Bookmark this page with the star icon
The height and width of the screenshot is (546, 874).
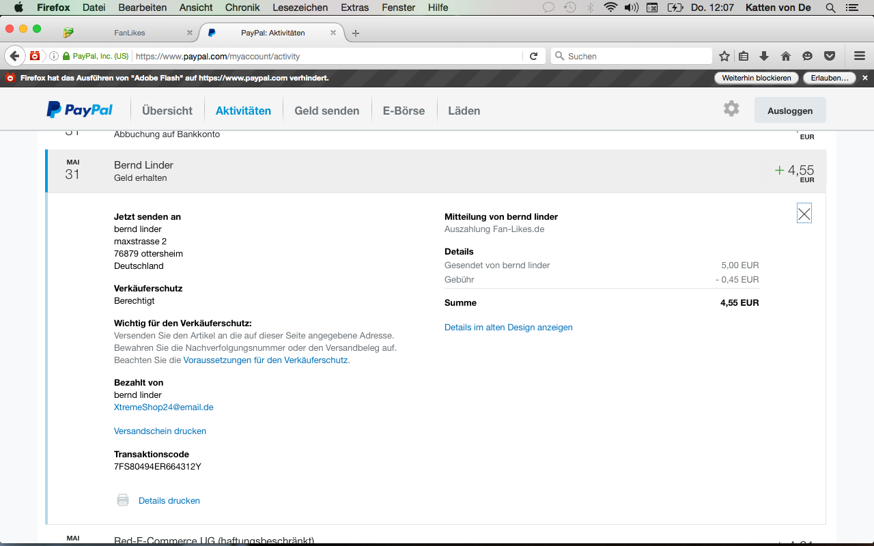724,56
